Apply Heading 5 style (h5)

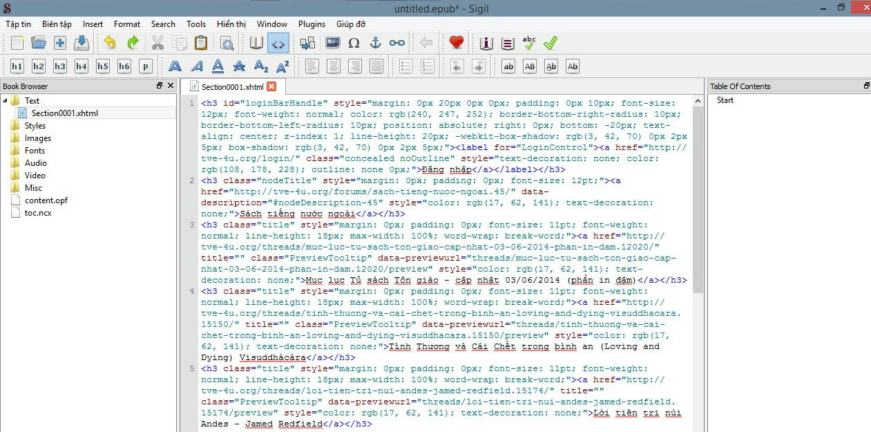(x=103, y=66)
